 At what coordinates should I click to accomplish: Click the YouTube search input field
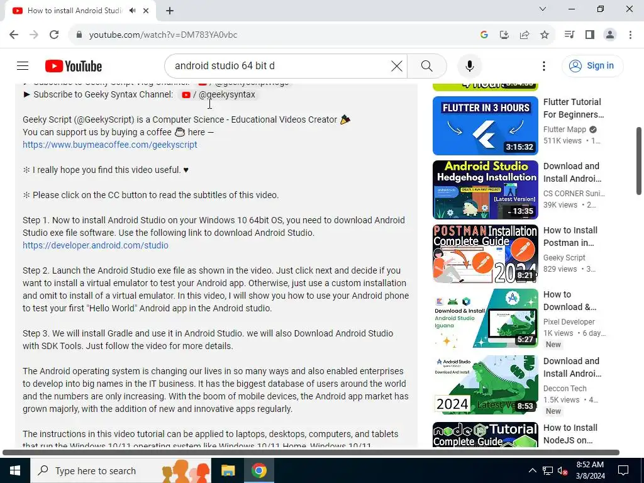tap(279, 65)
